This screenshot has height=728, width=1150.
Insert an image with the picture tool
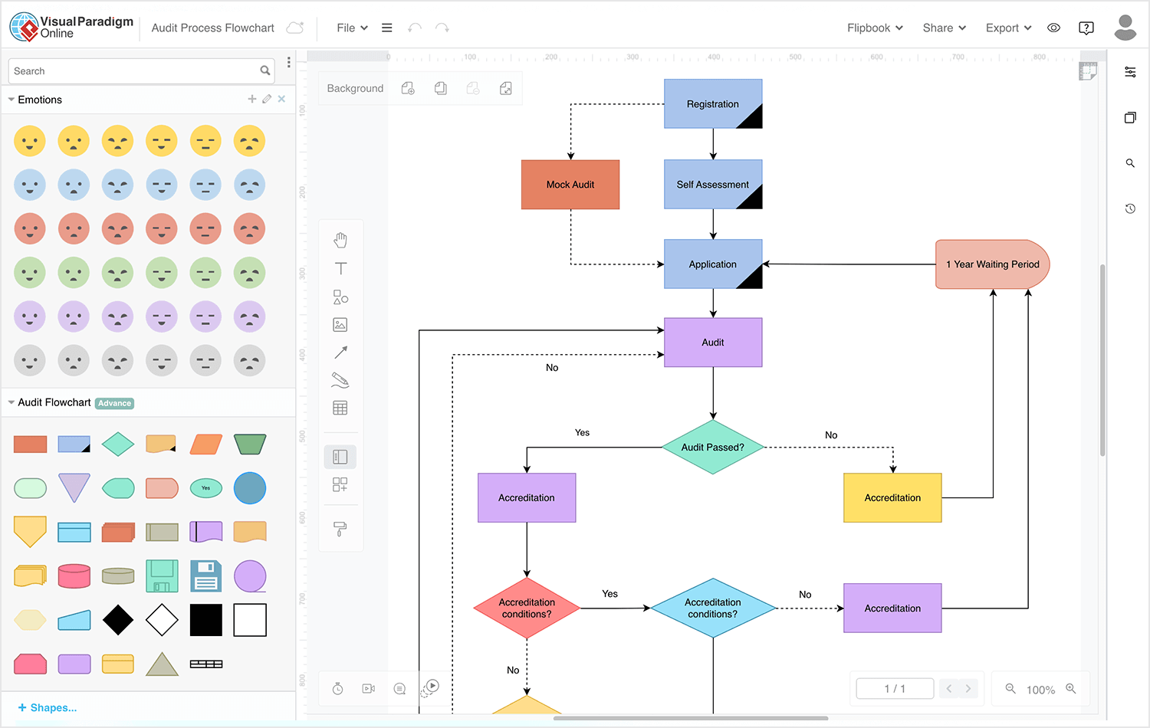click(x=340, y=325)
